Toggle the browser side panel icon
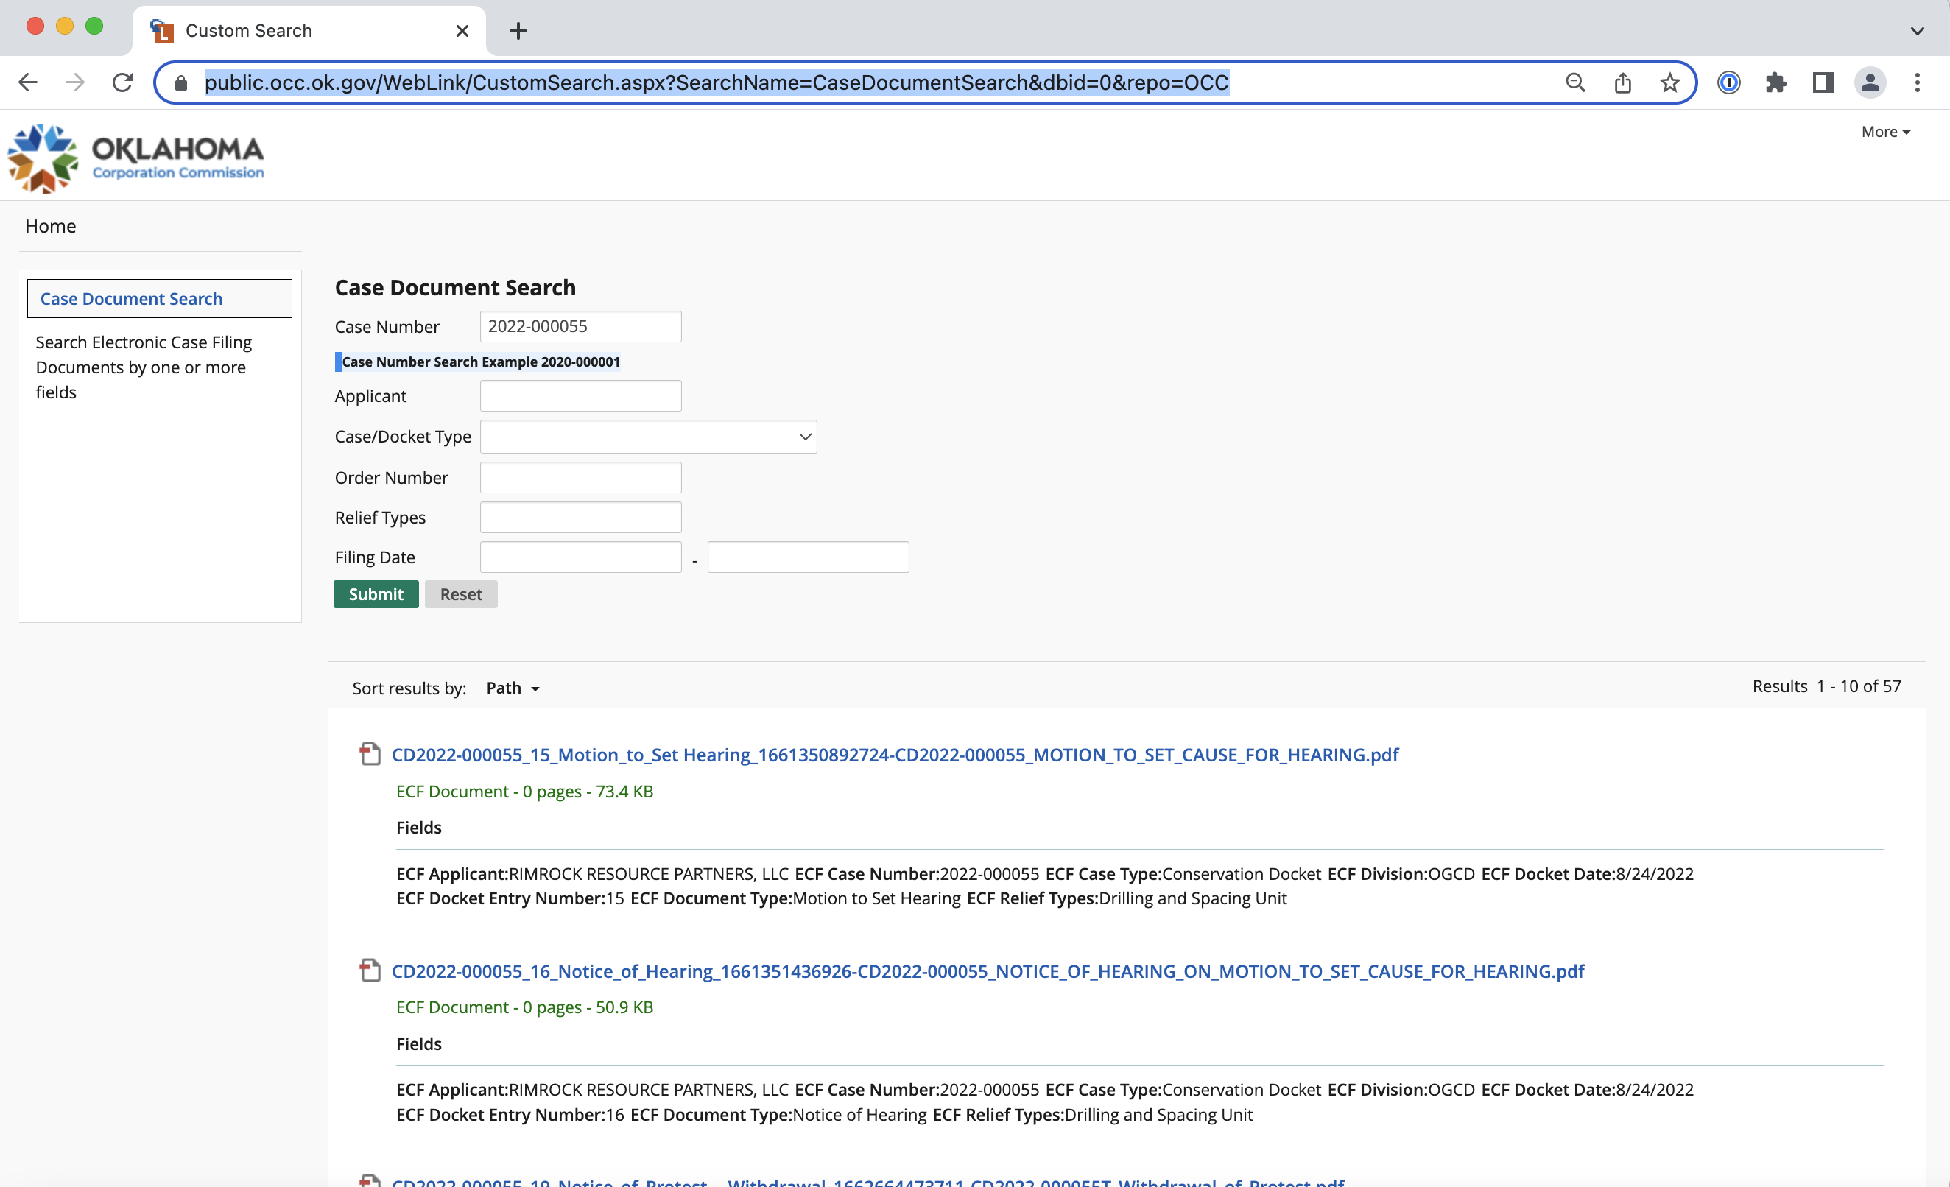Image resolution: width=1950 pixels, height=1187 pixels. [1823, 82]
